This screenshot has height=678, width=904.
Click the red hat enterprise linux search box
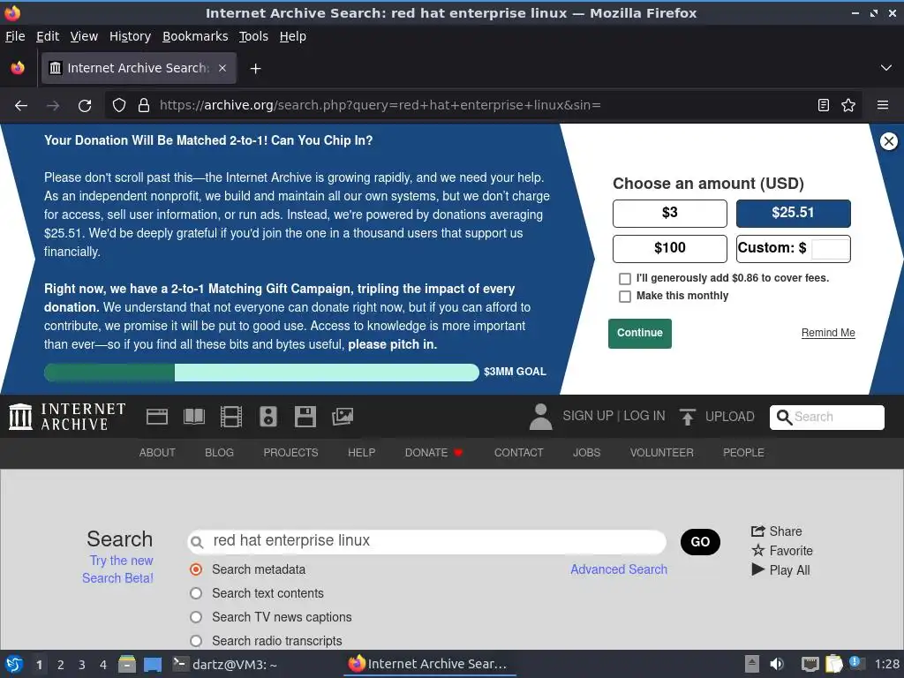[x=426, y=541]
